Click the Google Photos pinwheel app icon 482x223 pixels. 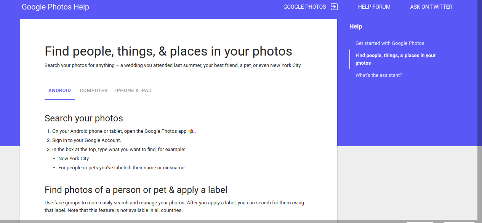point(191,131)
